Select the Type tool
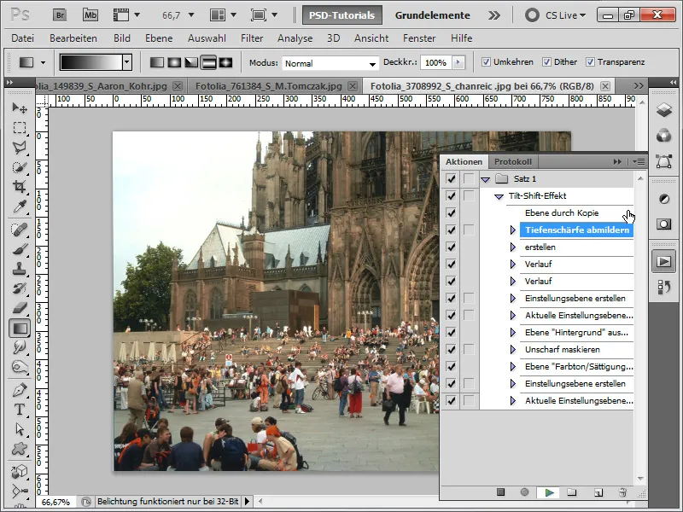Image resolution: width=683 pixels, height=512 pixels. pyautogui.click(x=19, y=410)
